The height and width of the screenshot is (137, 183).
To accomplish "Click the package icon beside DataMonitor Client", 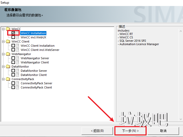I will pyautogui.click(x=17, y=75).
